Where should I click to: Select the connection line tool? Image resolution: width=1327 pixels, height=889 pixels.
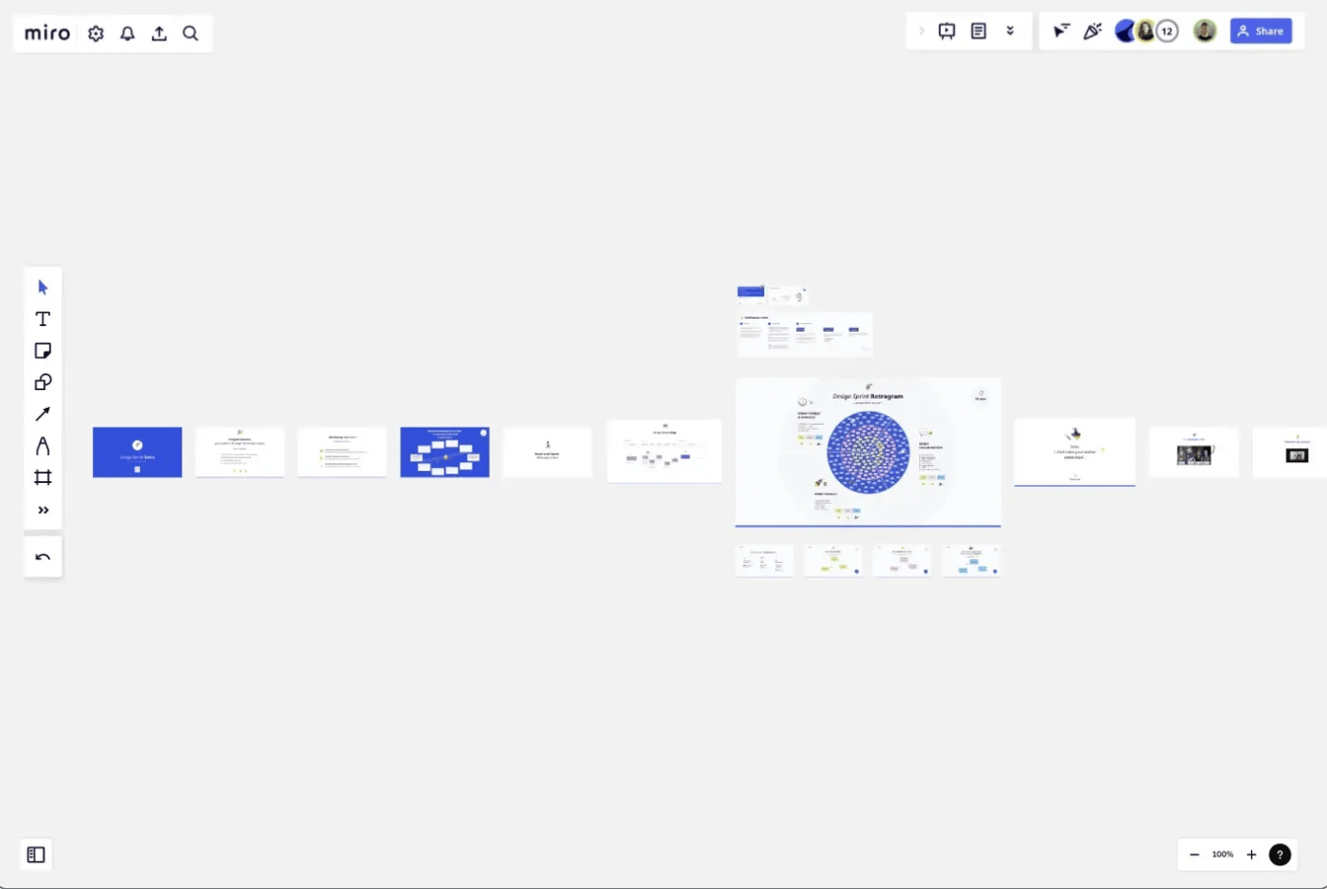pyautogui.click(x=42, y=413)
